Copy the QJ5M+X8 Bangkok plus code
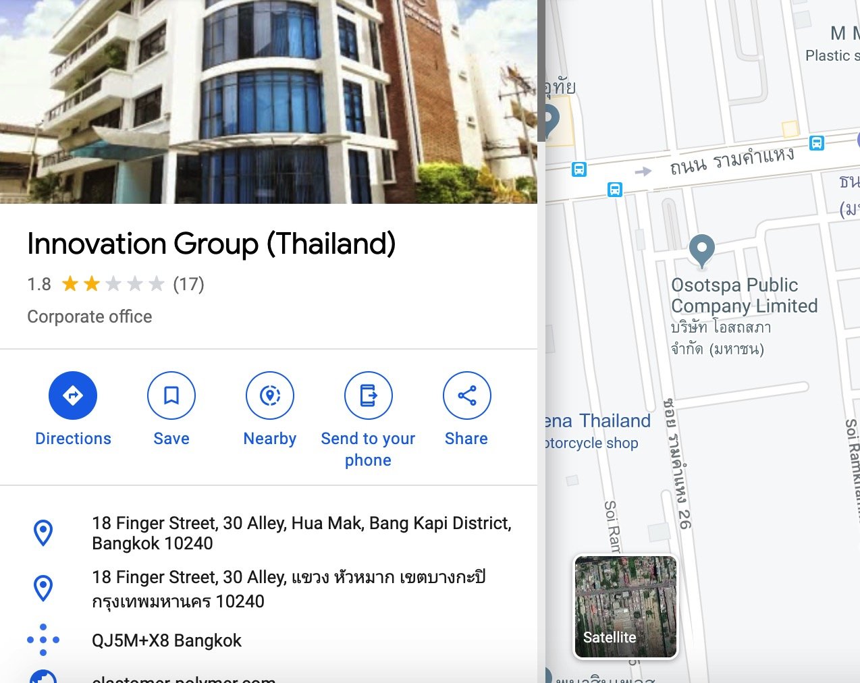The height and width of the screenshot is (683, 860). [x=167, y=640]
